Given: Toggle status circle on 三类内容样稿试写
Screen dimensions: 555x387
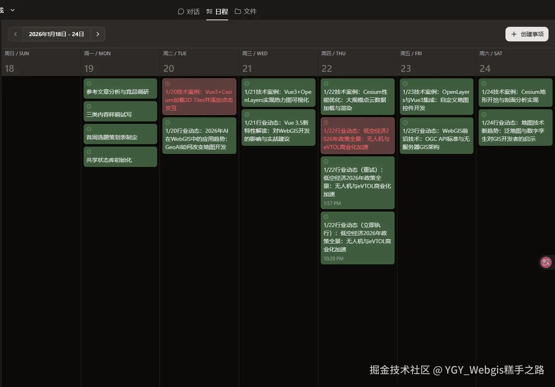Looking at the screenshot, I should [89, 106].
